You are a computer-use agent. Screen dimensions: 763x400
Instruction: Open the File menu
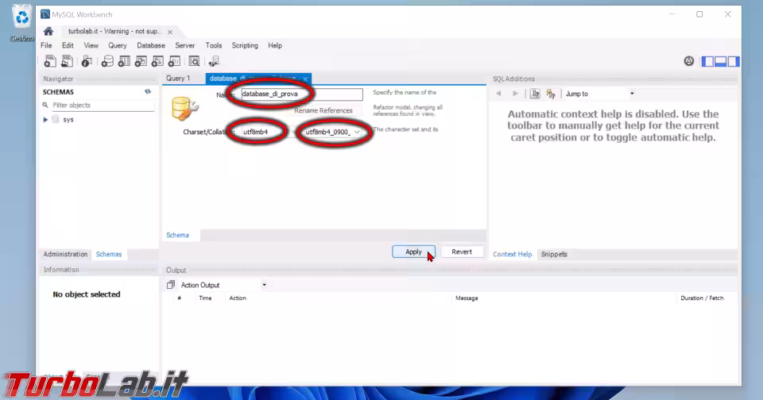(46, 45)
